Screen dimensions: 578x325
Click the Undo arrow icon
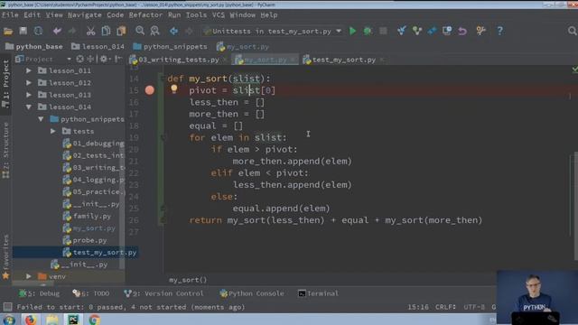coord(57,31)
